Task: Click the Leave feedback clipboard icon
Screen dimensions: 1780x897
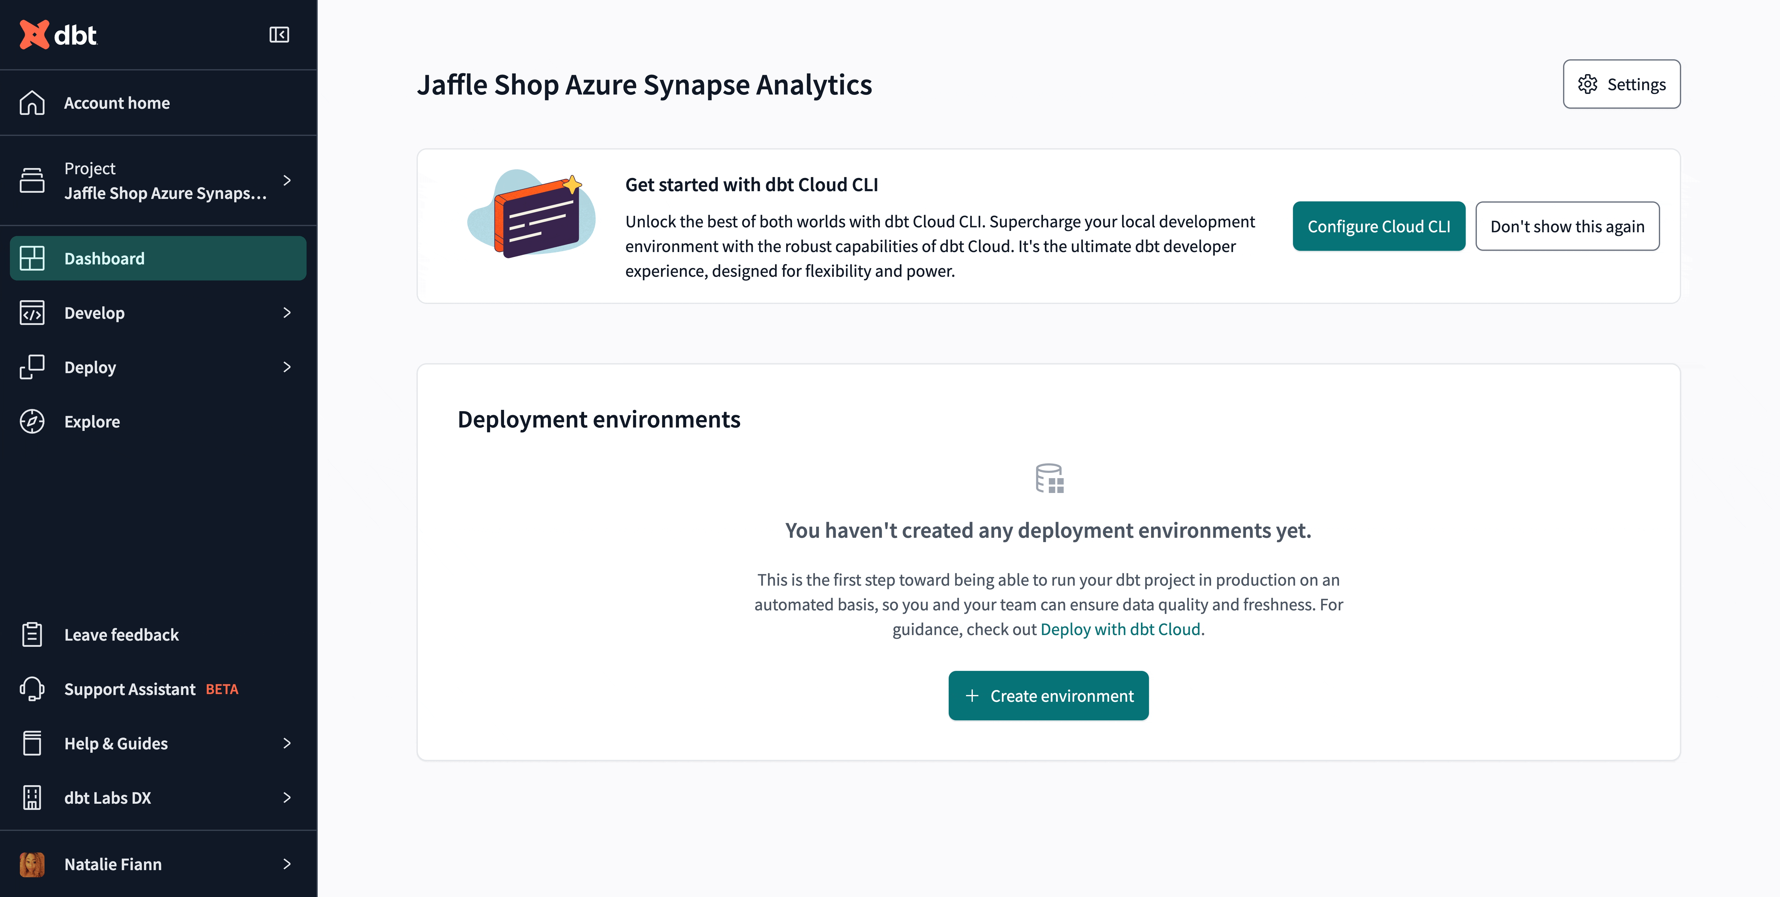Action: [32, 634]
